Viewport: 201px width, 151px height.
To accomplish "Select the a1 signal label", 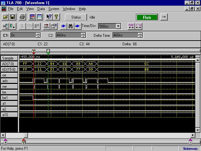I will pos(9,103).
